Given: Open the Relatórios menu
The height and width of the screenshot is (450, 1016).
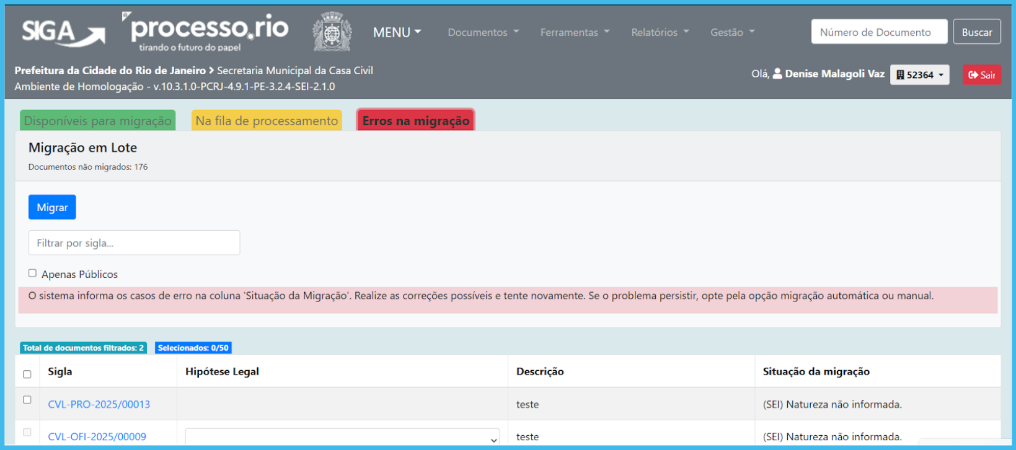Looking at the screenshot, I should 660,32.
